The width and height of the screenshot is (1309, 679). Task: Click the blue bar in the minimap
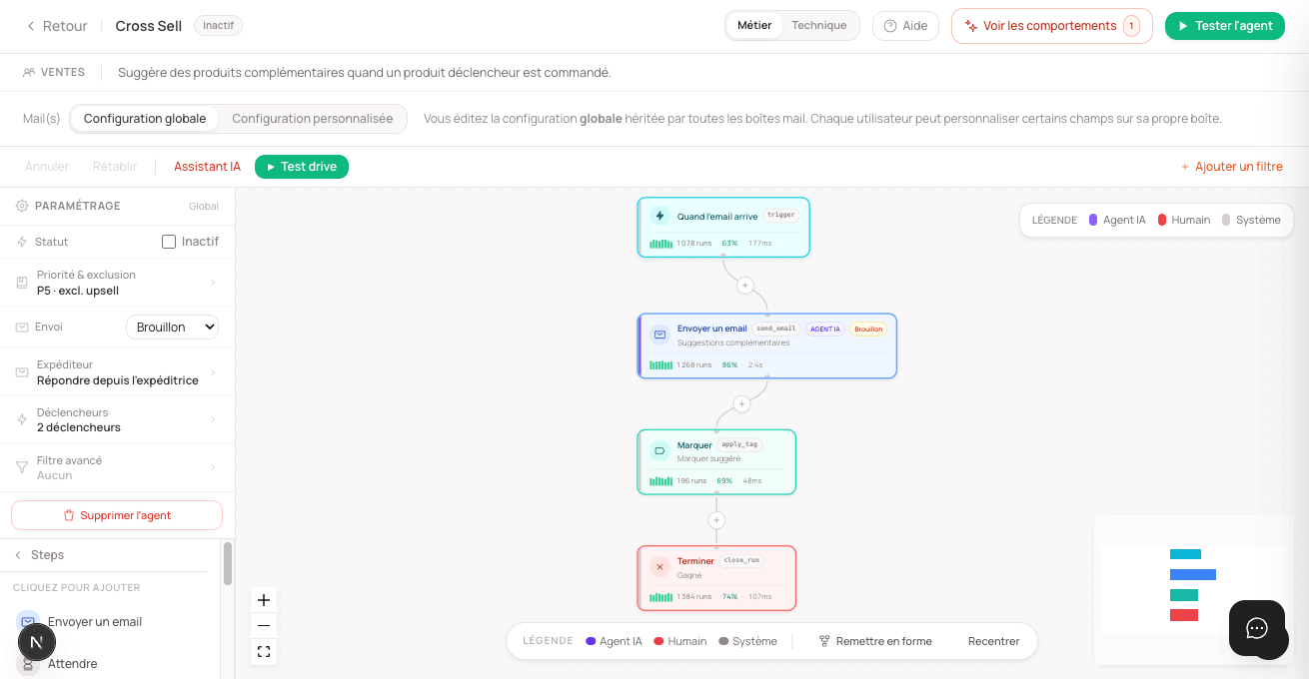coord(1193,574)
